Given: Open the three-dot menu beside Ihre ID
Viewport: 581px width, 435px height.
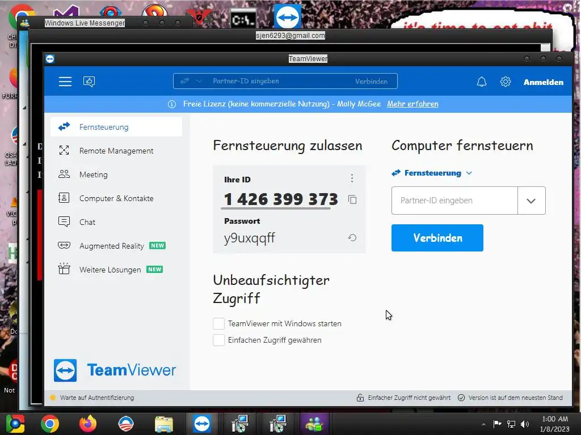Looking at the screenshot, I should pos(352,178).
